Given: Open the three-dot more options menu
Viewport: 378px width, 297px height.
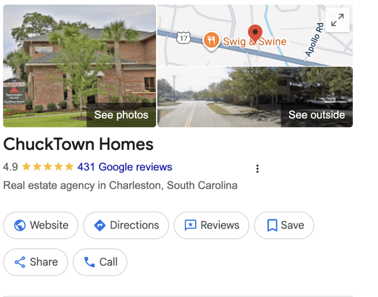Looking at the screenshot, I should click(x=258, y=169).
